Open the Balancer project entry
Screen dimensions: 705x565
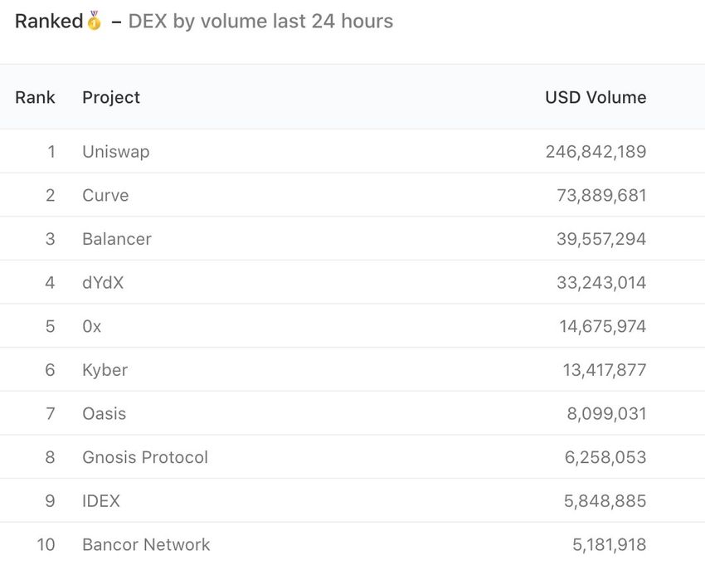tap(117, 239)
